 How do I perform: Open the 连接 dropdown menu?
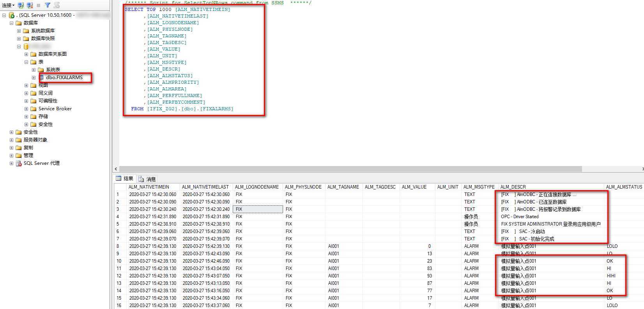click(x=8, y=5)
